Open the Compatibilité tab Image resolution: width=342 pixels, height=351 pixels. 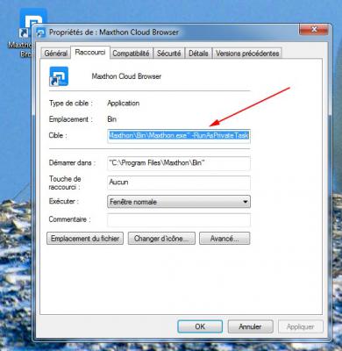click(x=131, y=54)
